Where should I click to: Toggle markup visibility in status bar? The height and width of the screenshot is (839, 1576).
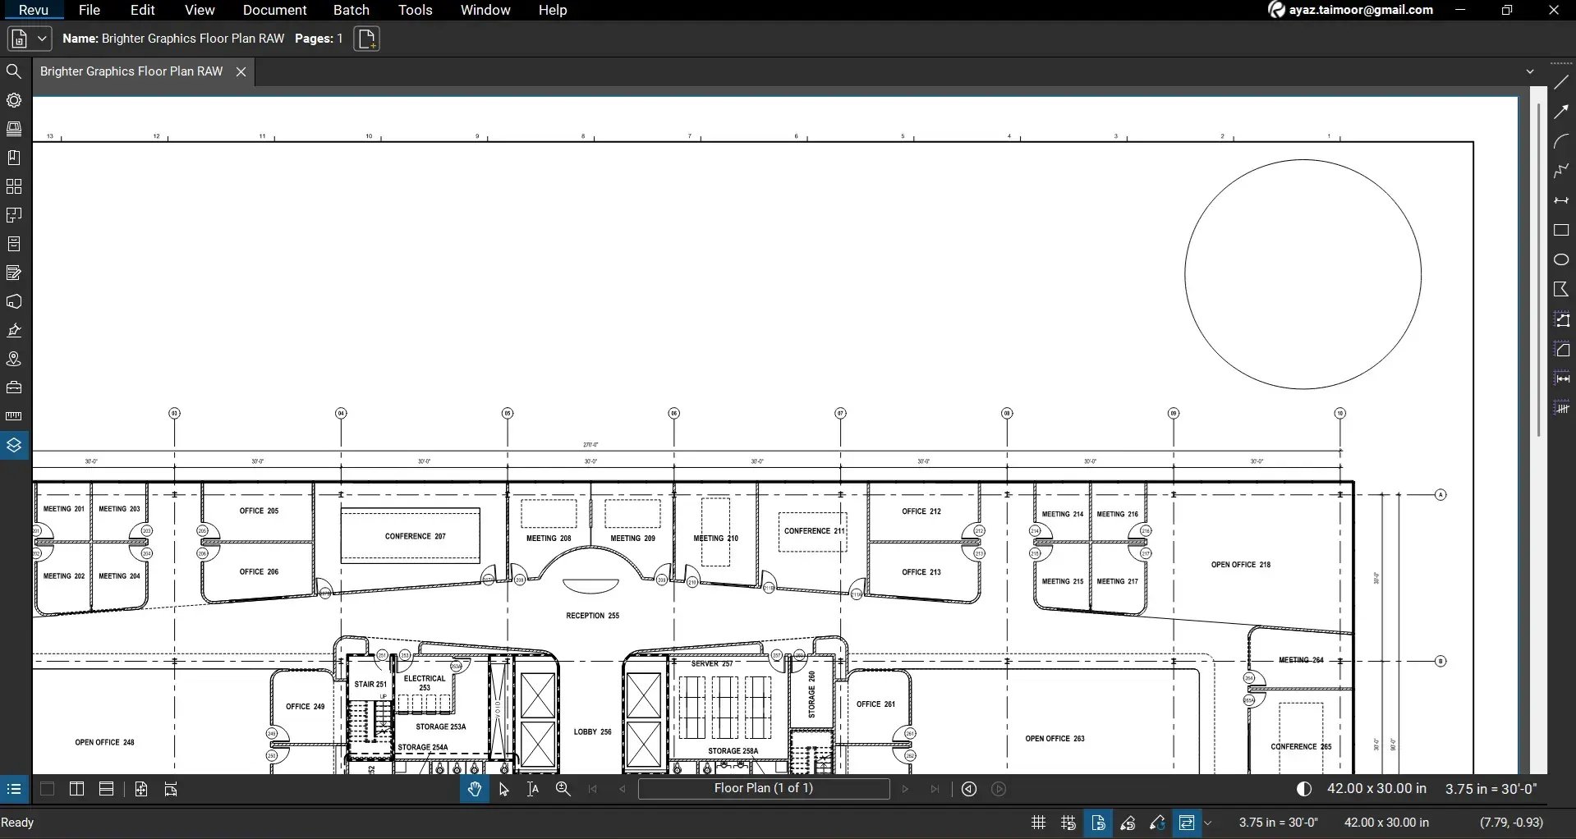1156,823
